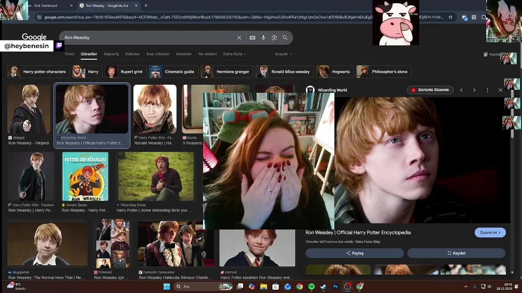Open File Explorer from the taskbar
The height and width of the screenshot is (293, 522).
pyautogui.click(x=263, y=286)
